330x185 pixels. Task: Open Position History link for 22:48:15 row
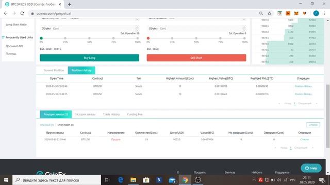pyautogui.click(x=303, y=94)
